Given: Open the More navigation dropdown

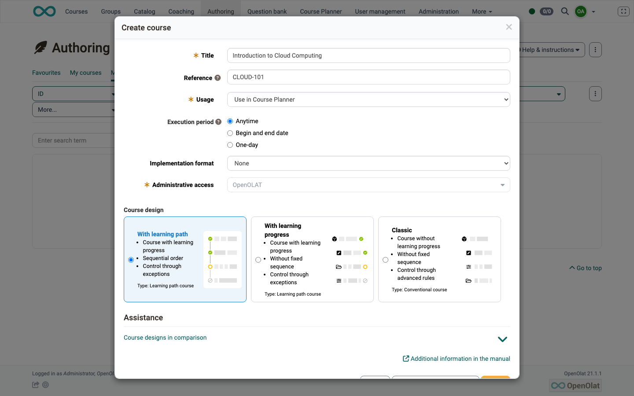Looking at the screenshot, I should [x=482, y=11].
